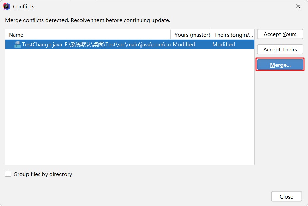Click the 'Conflicts' title text
The height and width of the screenshot is (206, 308).
point(23,6)
